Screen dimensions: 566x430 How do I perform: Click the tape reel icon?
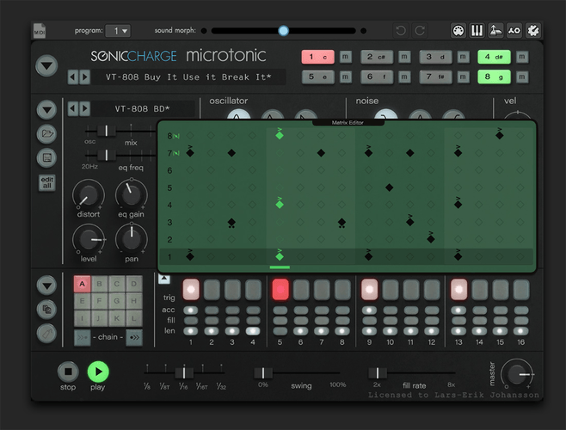[x=514, y=31]
